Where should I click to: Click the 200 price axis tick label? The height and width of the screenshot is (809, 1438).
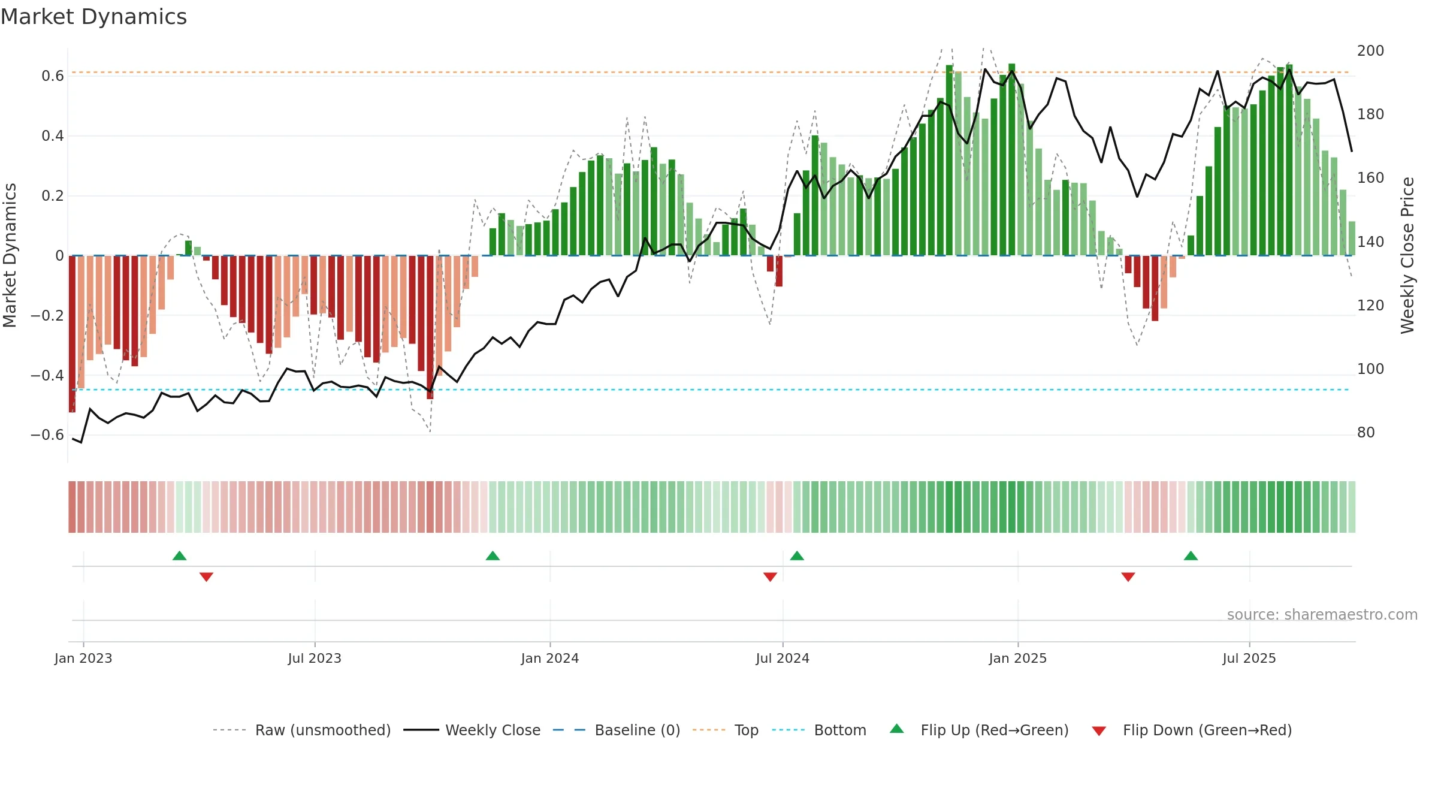pos(1370,50)
